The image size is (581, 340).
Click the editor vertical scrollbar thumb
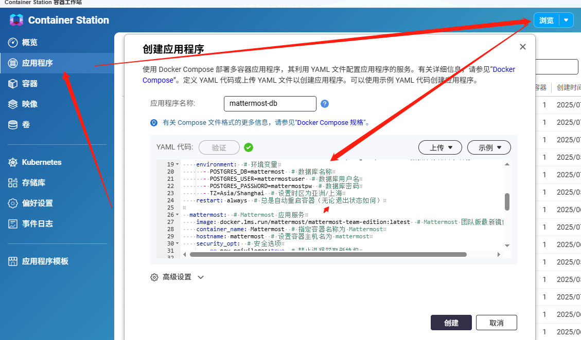pyautogui.click(x=507, y=202)
